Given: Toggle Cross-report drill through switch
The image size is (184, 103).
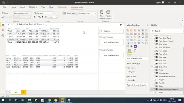Looking at the screenshot, I should pos(133,72).
